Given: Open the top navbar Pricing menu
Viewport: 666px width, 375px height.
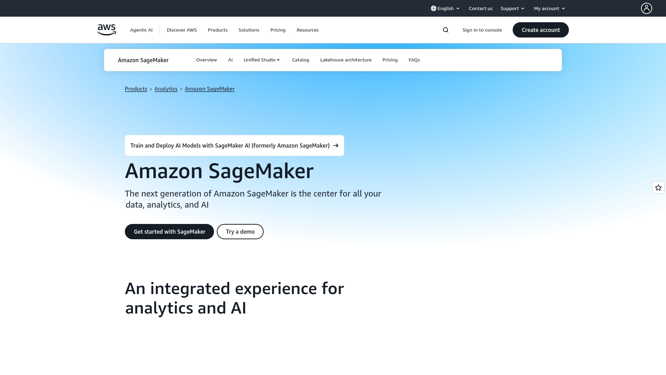Looking at the screenshot, I should pos(278,30).
